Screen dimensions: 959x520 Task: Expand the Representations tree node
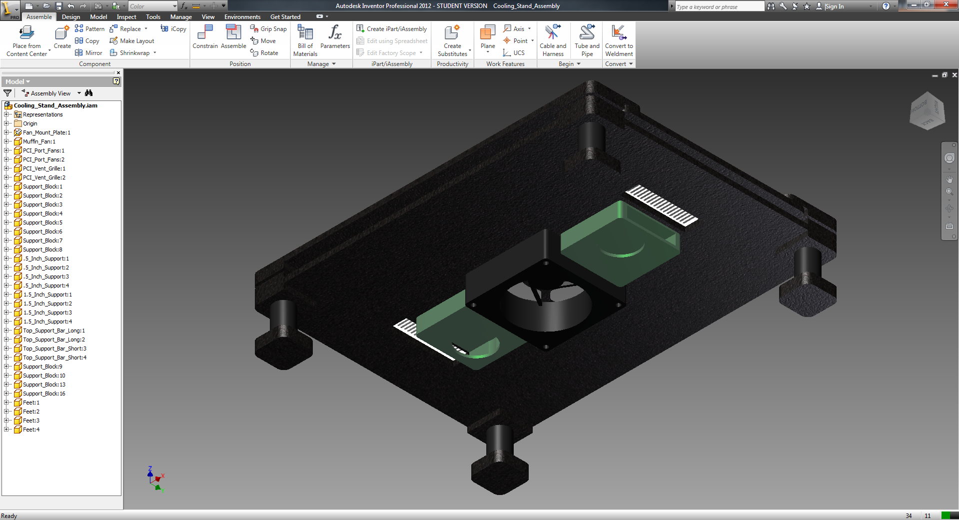pos(6,114)
